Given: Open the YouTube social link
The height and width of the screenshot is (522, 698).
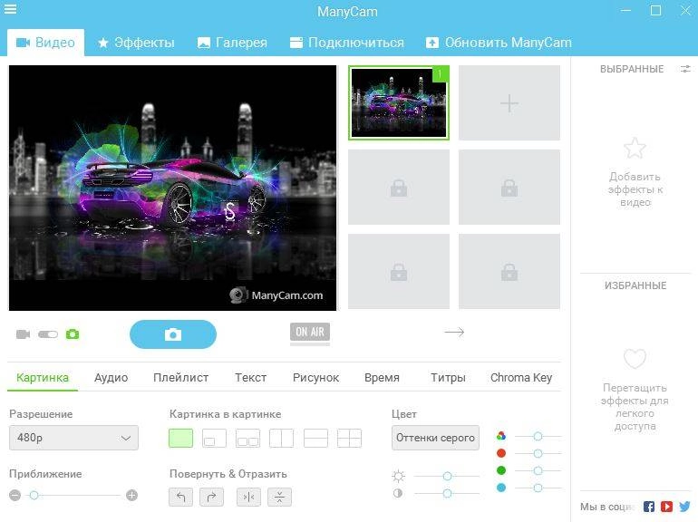Looking at the screenshot, I should click(666, 507).
